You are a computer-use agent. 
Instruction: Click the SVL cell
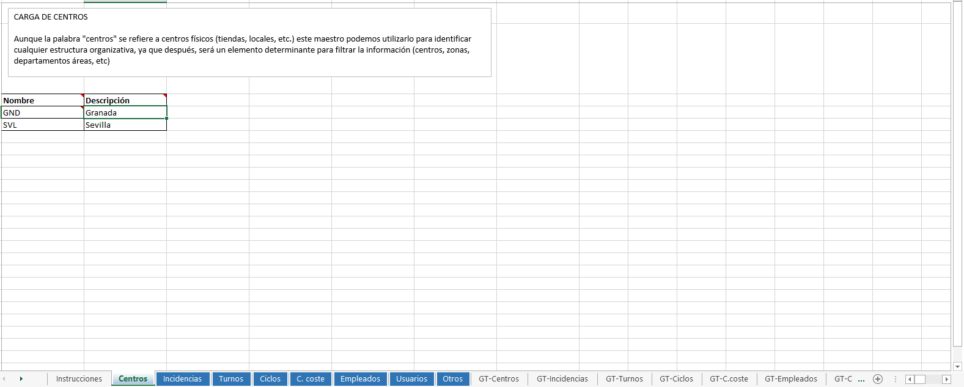(x=43, y=125)
